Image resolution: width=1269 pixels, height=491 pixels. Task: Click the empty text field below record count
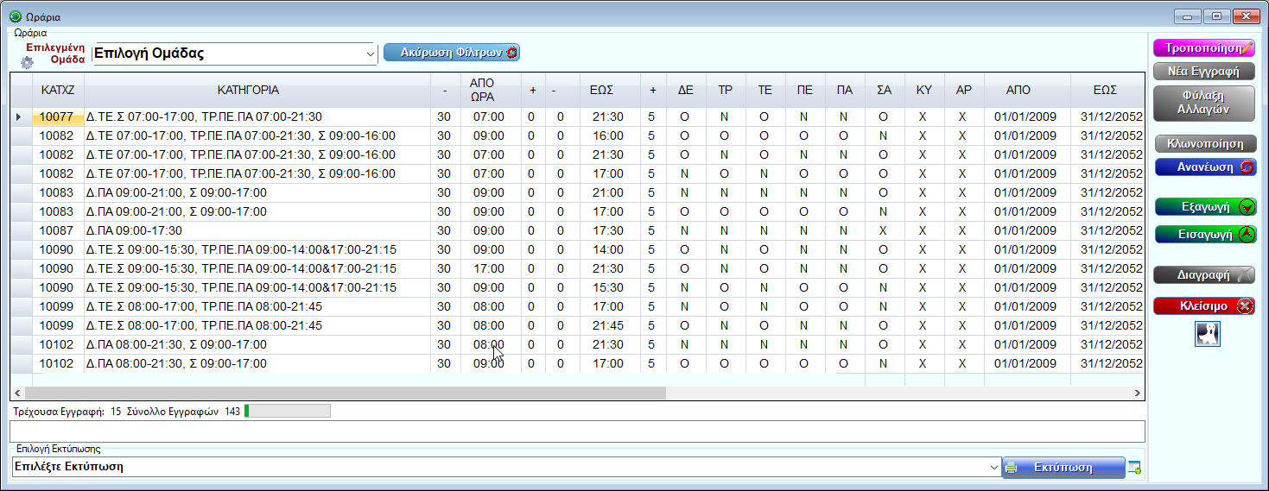click(x=576, y=431)
